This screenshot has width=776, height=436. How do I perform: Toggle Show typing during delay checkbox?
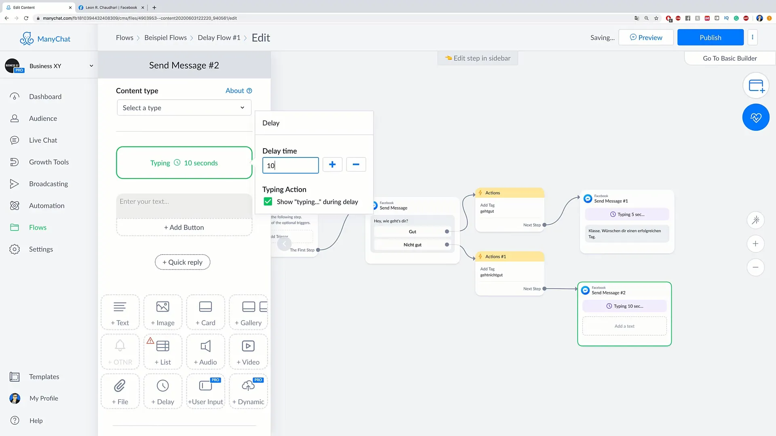268,201
